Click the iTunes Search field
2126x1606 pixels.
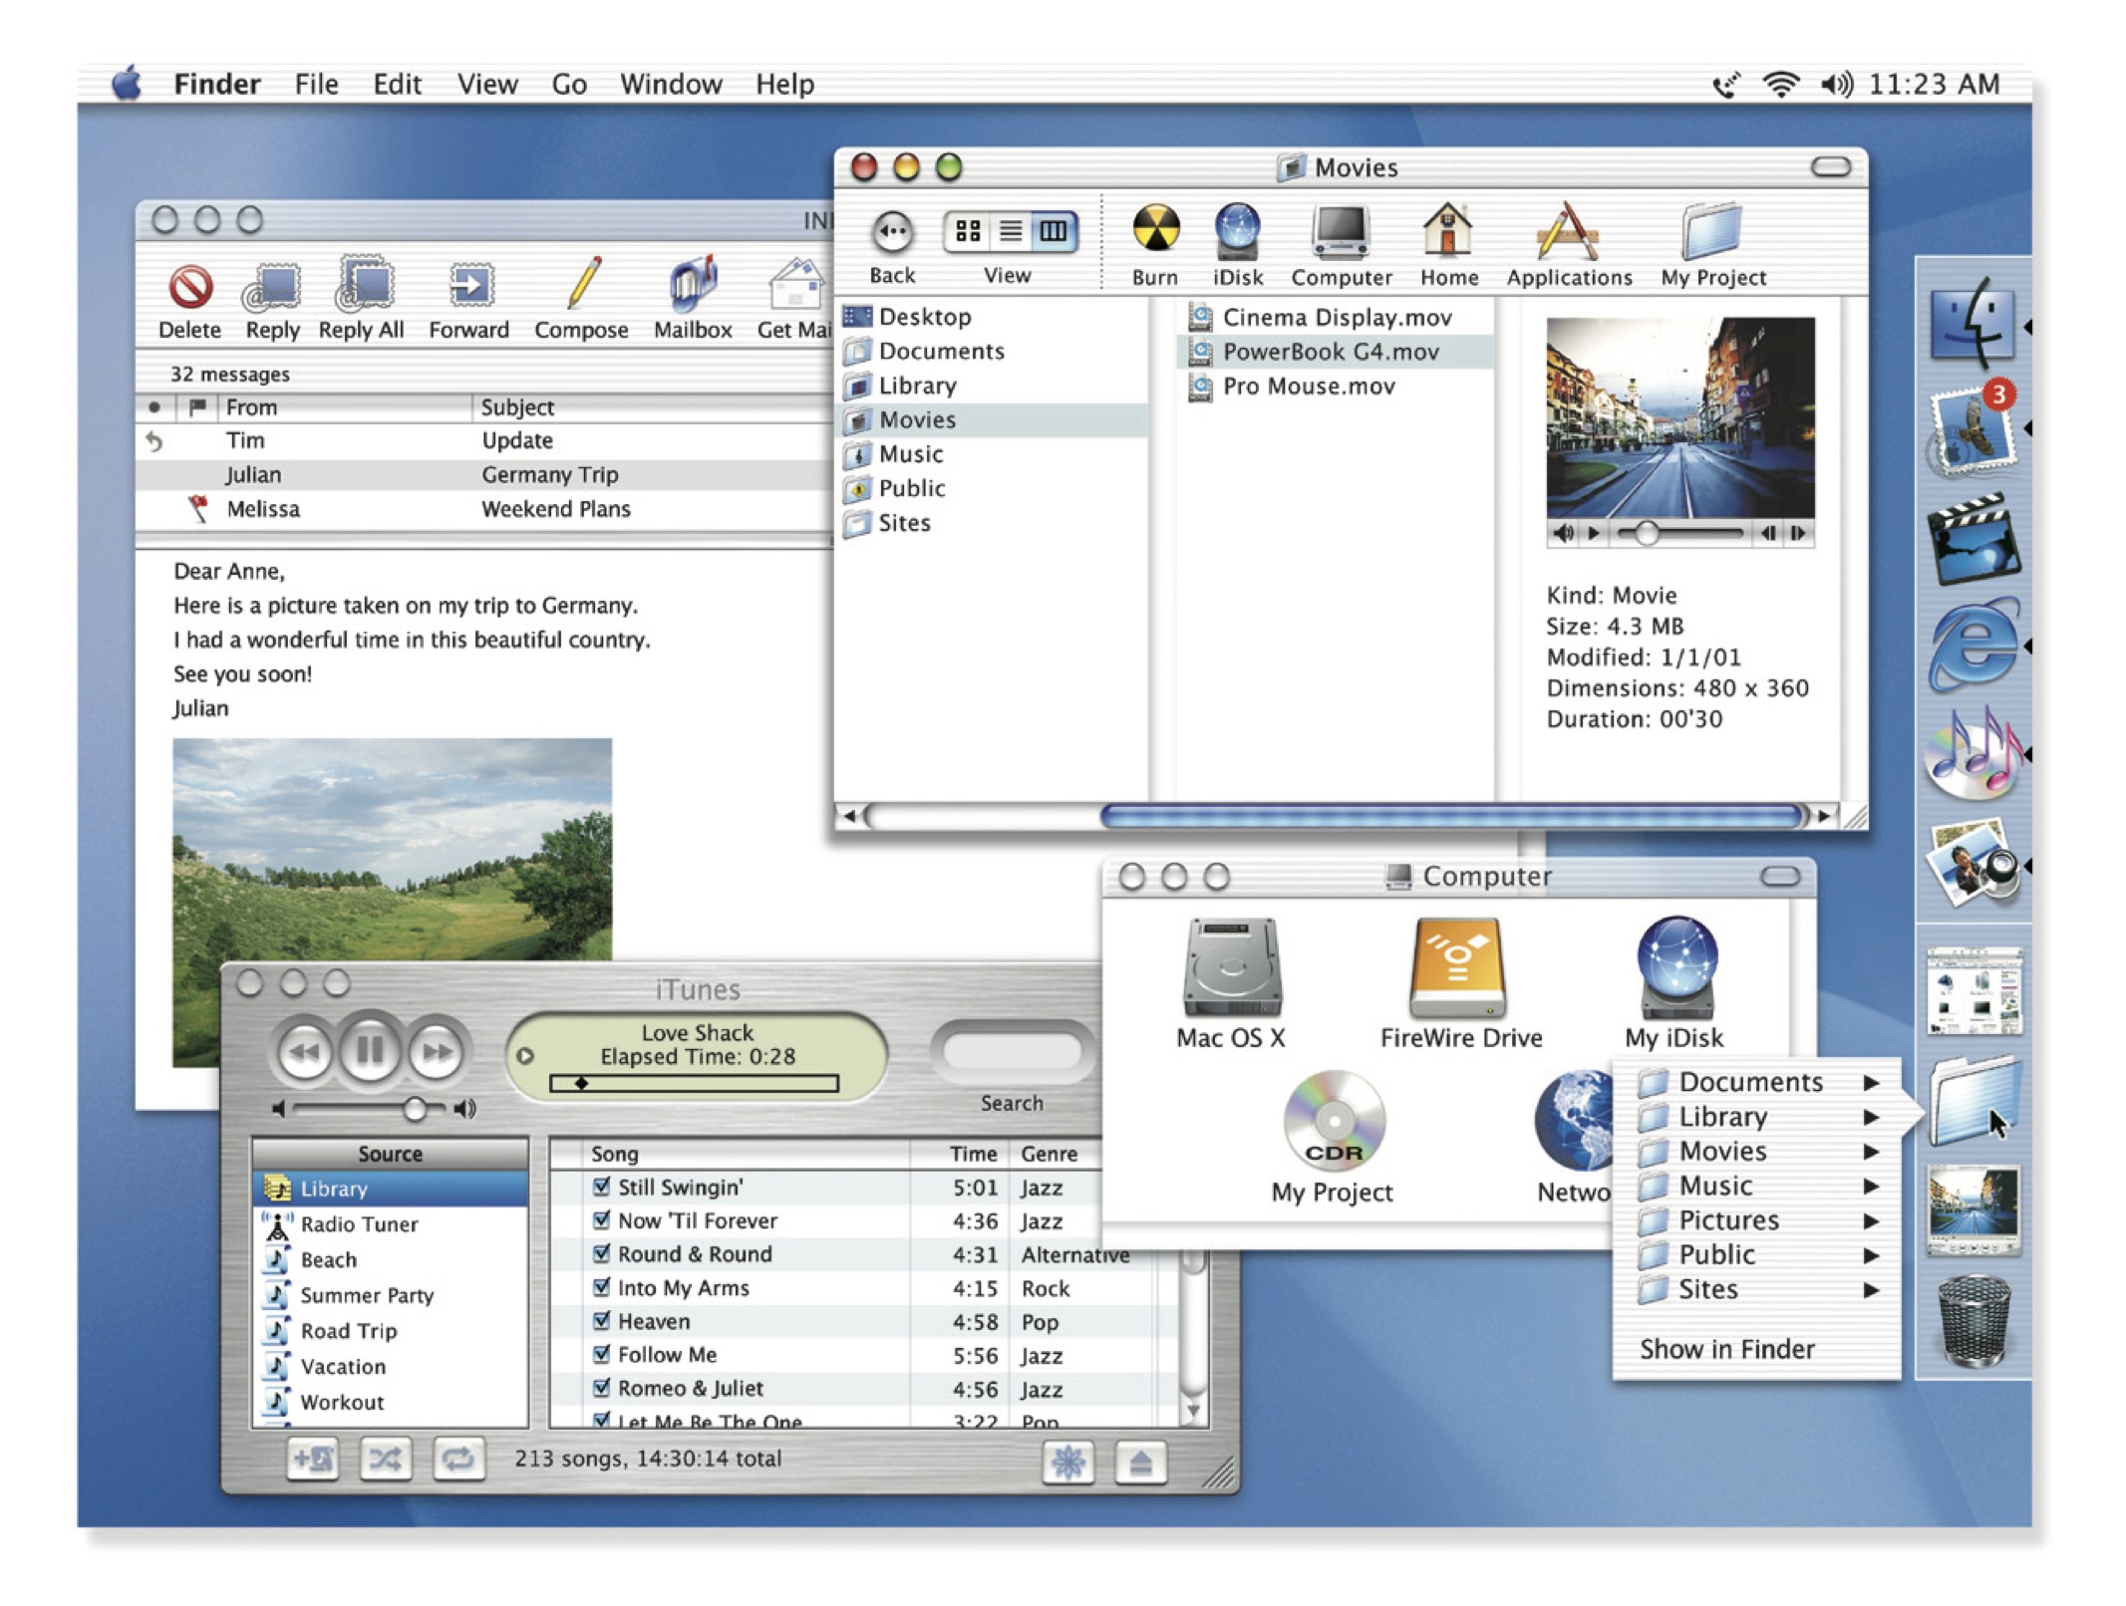(x=1012, y=1051)
